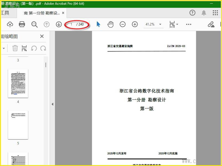Click the current page number field

[72, 24]
